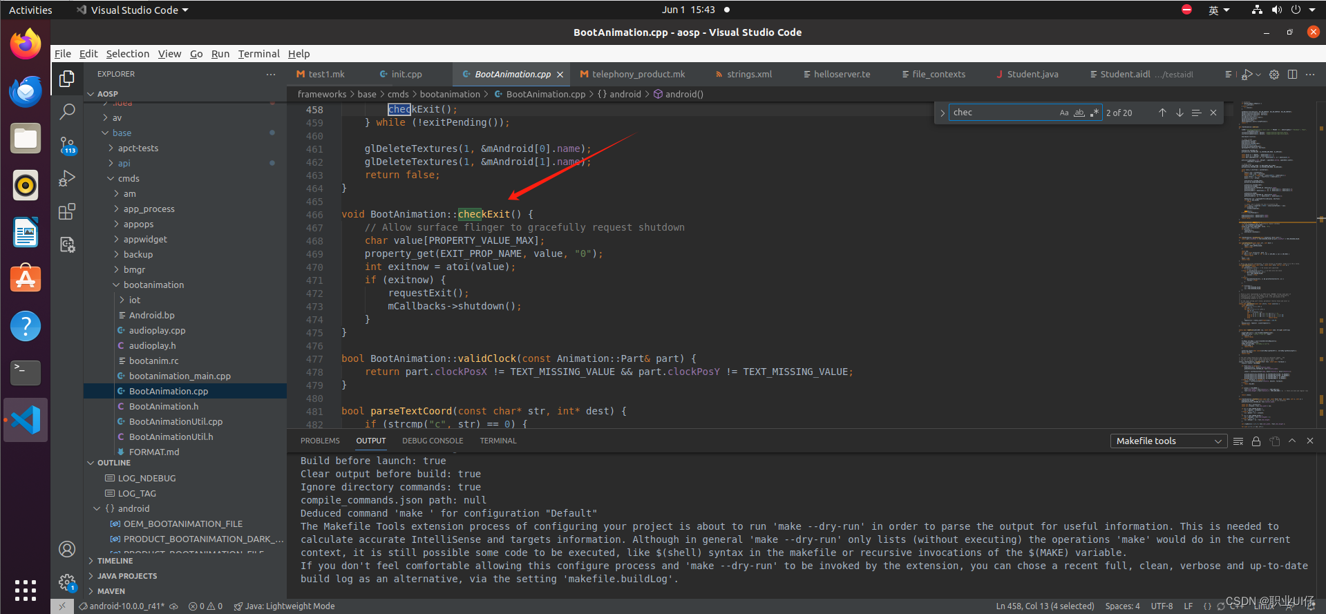Change indentation via Spaces: 4

[1122, 606]
